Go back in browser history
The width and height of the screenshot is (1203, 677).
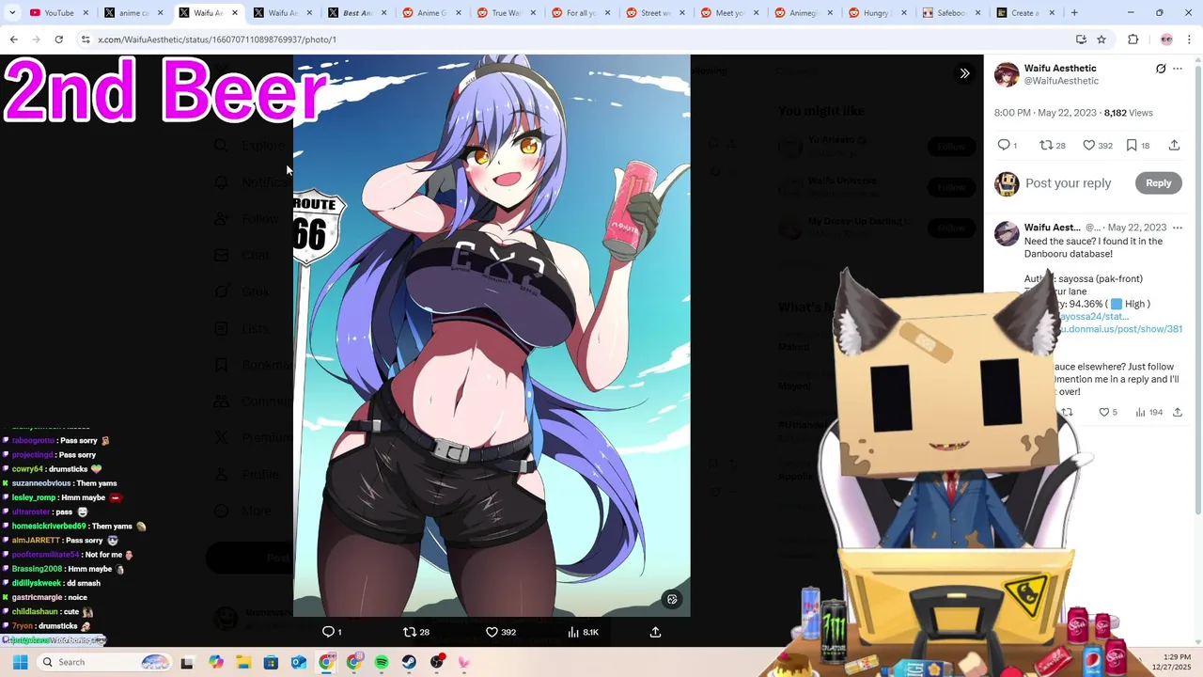(13, 39)
